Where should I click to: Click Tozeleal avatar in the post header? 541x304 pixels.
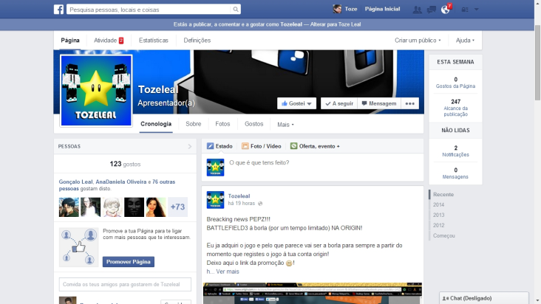click(215, 200)
